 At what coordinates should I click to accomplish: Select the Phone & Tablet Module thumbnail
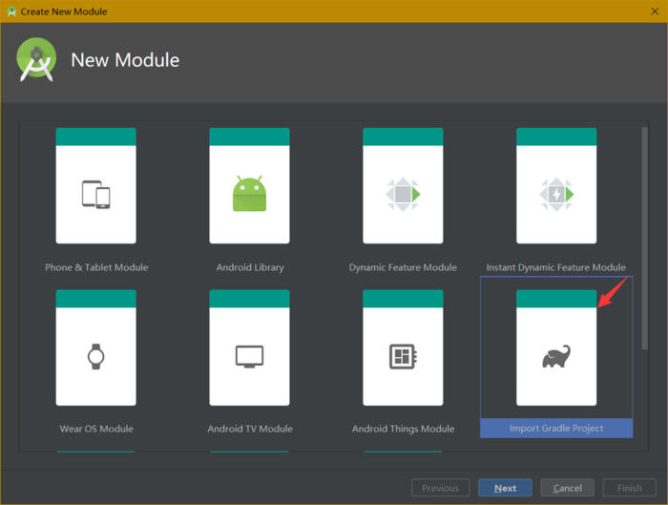95,186
